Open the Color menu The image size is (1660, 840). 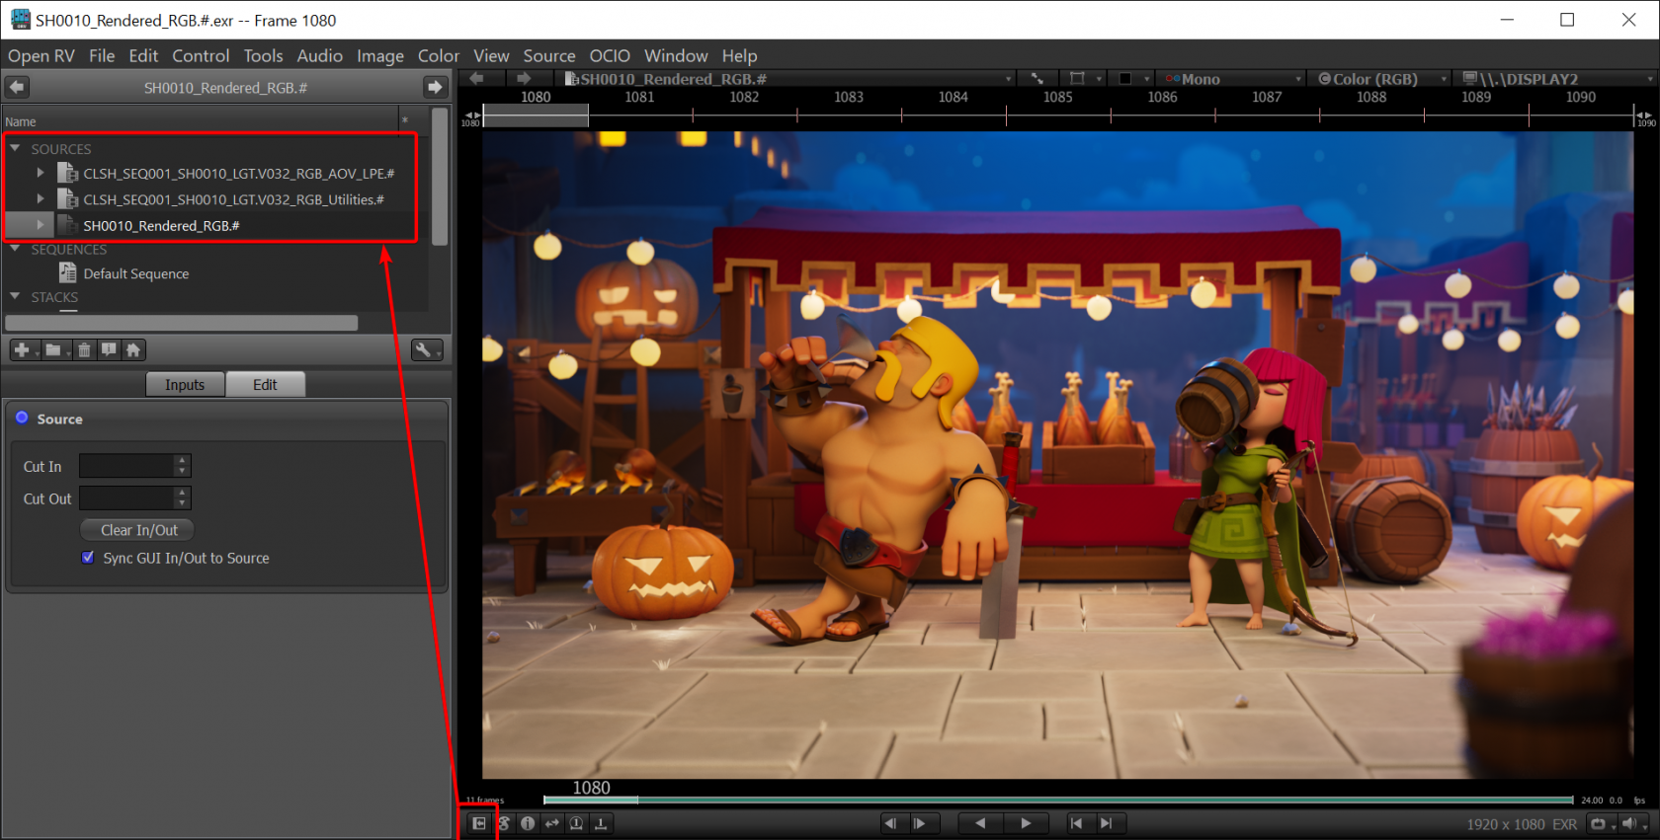[x=439, y=56]
